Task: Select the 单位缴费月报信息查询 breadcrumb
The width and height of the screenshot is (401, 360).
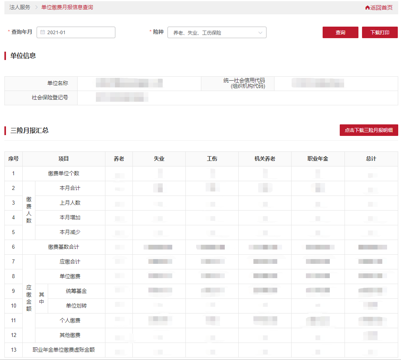Action: point(67,8)
